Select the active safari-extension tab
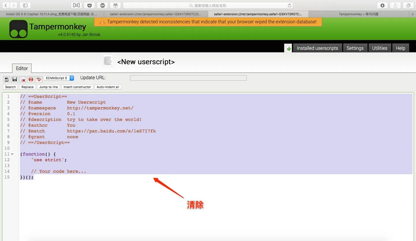This screenshot has height=241, width=416. click(258, 14)
